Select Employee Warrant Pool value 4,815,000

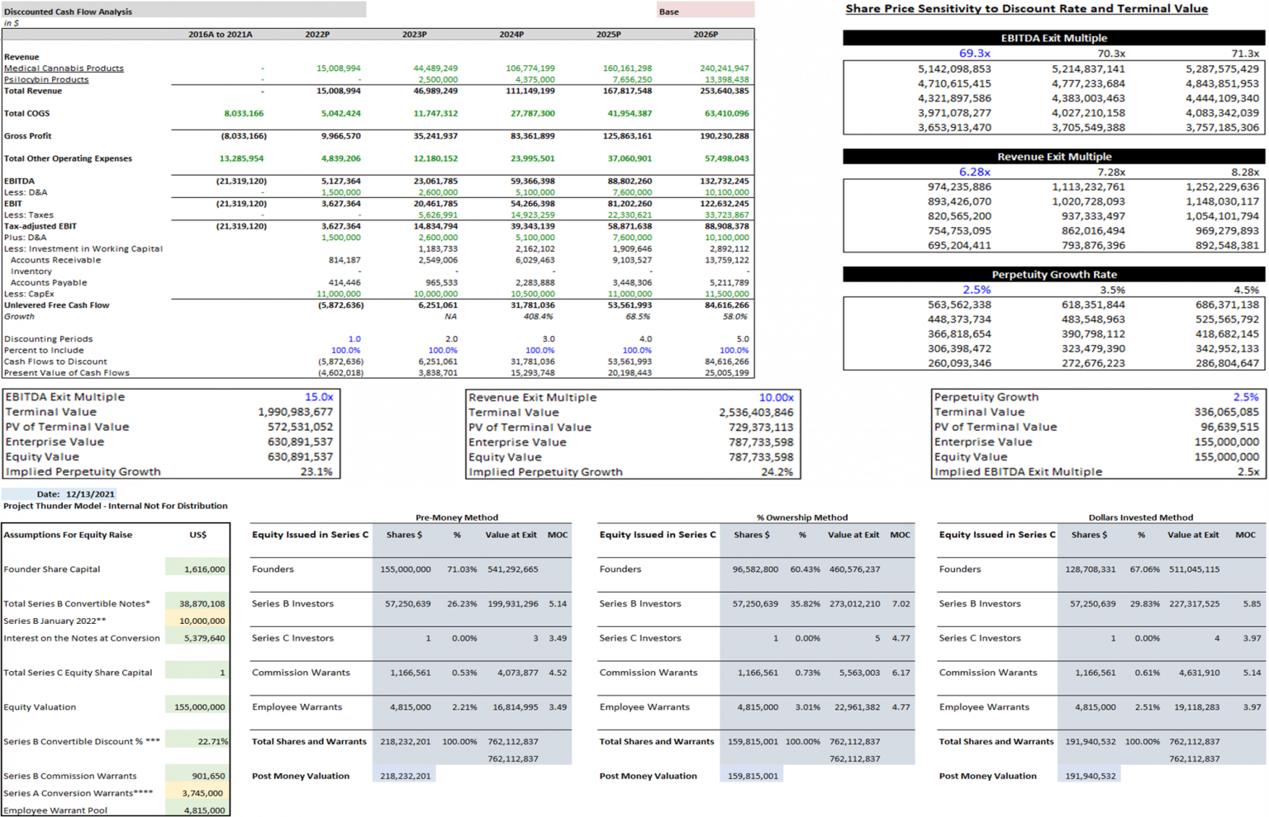(197, 810)
